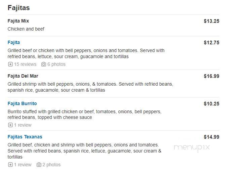Click the Fajitas section heading
The width and height of the screenshot is (252, 175).
pos(18,8)
